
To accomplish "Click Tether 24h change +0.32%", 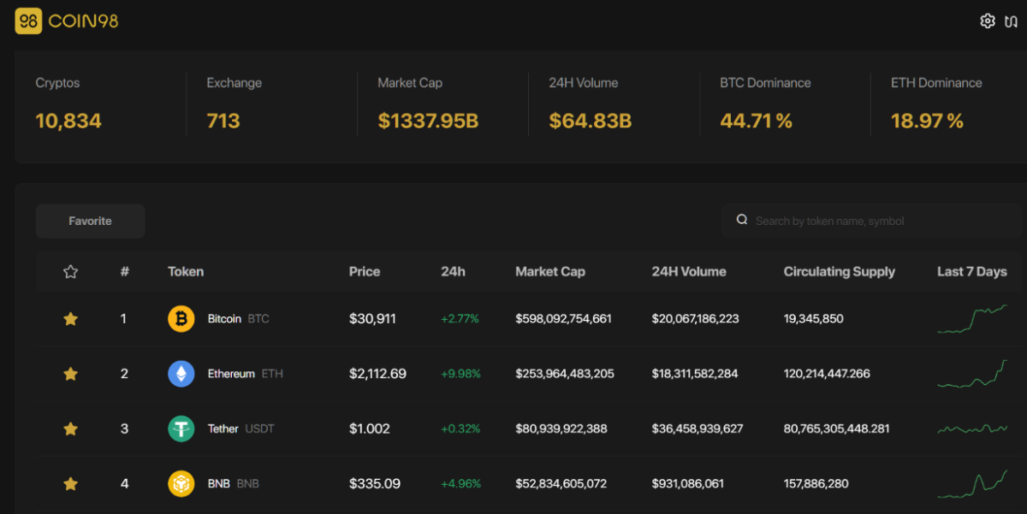I will click(x=460, y=428).
